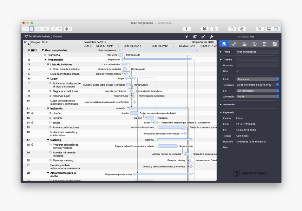Click the resources person icon

click(214, 29)
